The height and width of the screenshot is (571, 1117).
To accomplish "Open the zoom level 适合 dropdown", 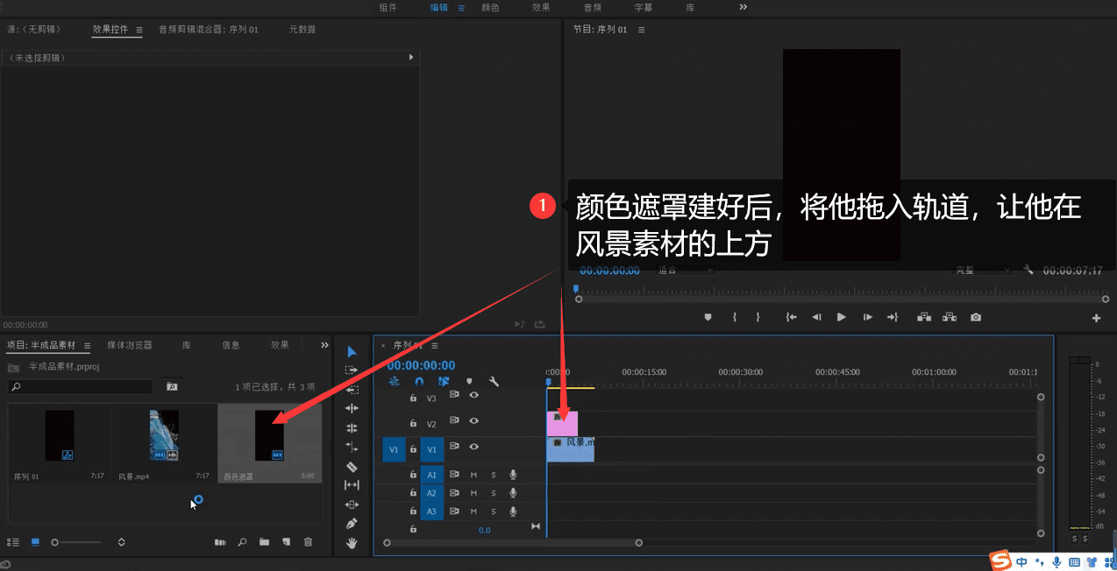I will click(x=685, y=270).
